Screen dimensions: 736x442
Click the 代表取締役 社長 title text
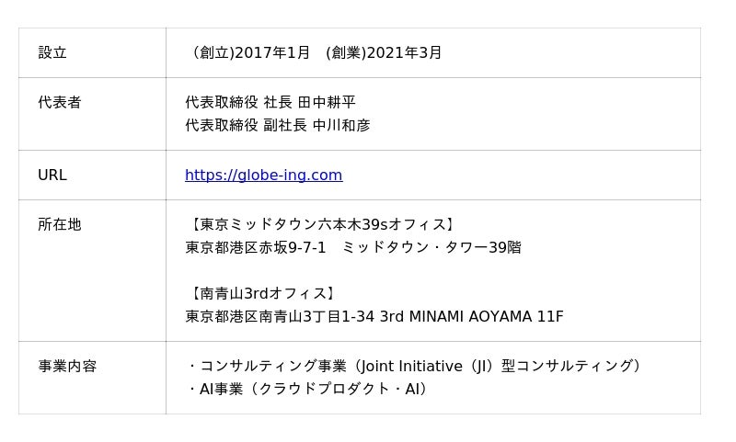click(238, 103)
